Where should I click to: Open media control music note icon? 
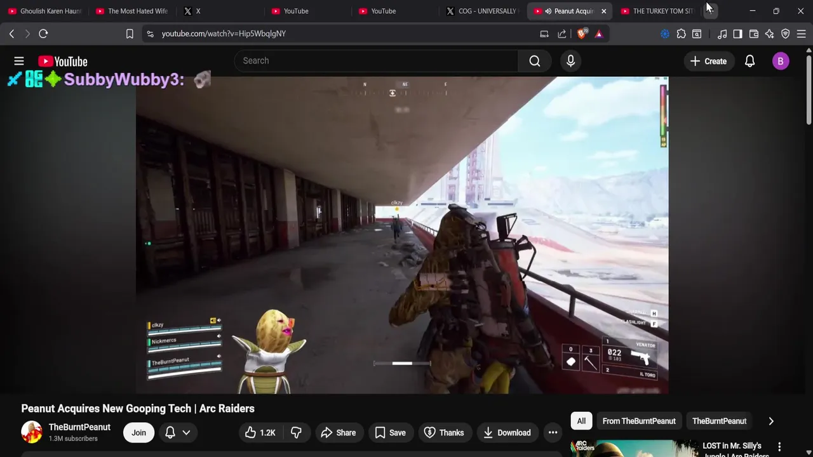[x=722, y=34]
